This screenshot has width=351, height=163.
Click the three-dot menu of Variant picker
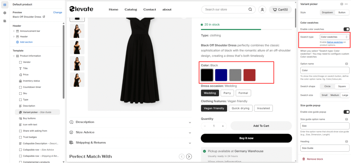(346, 4)
